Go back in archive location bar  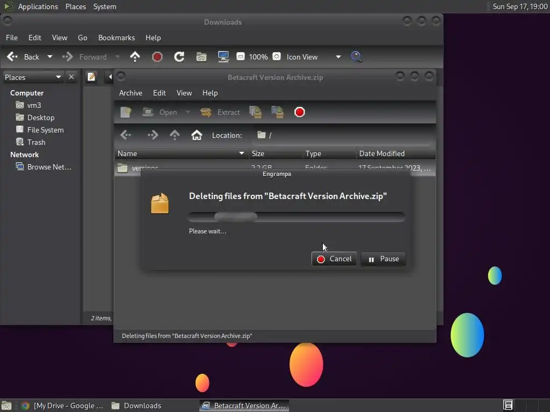tap(126, 135)
